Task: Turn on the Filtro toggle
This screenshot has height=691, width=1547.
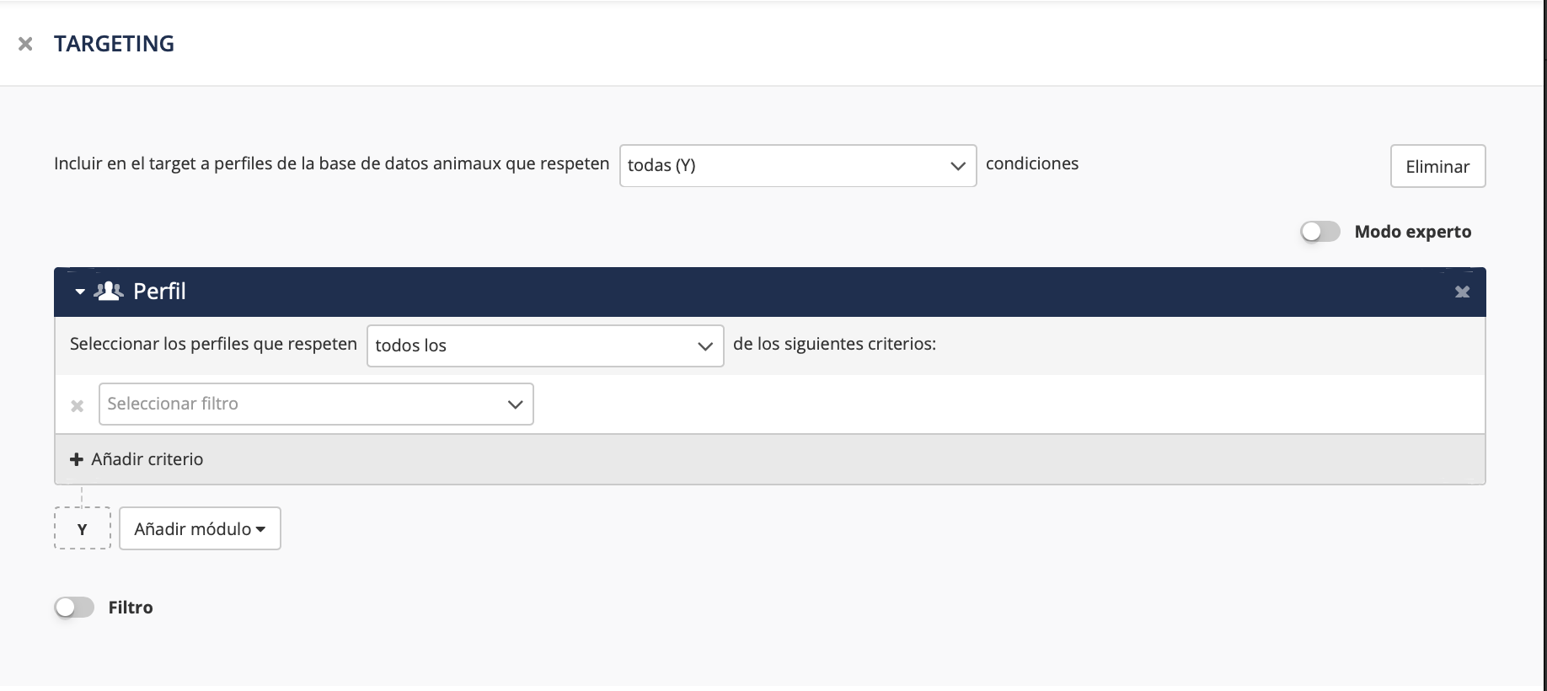Action: pyautogui.click(x=74, y=608)
